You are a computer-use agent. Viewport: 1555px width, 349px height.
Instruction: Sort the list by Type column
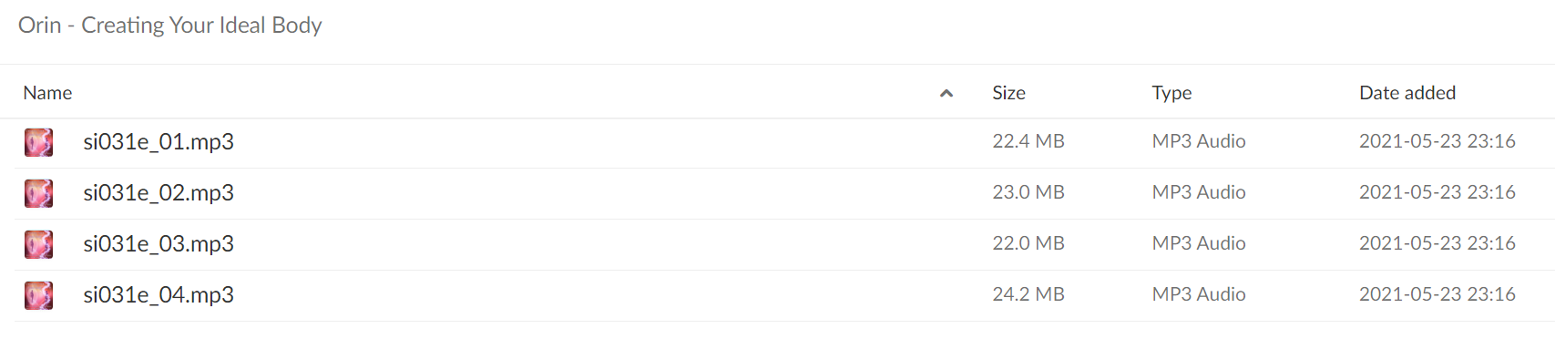[1171, 93]
